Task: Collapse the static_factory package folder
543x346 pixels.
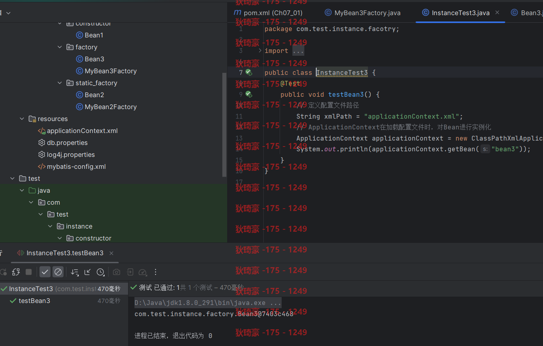Action: click(x=60, y=83)
